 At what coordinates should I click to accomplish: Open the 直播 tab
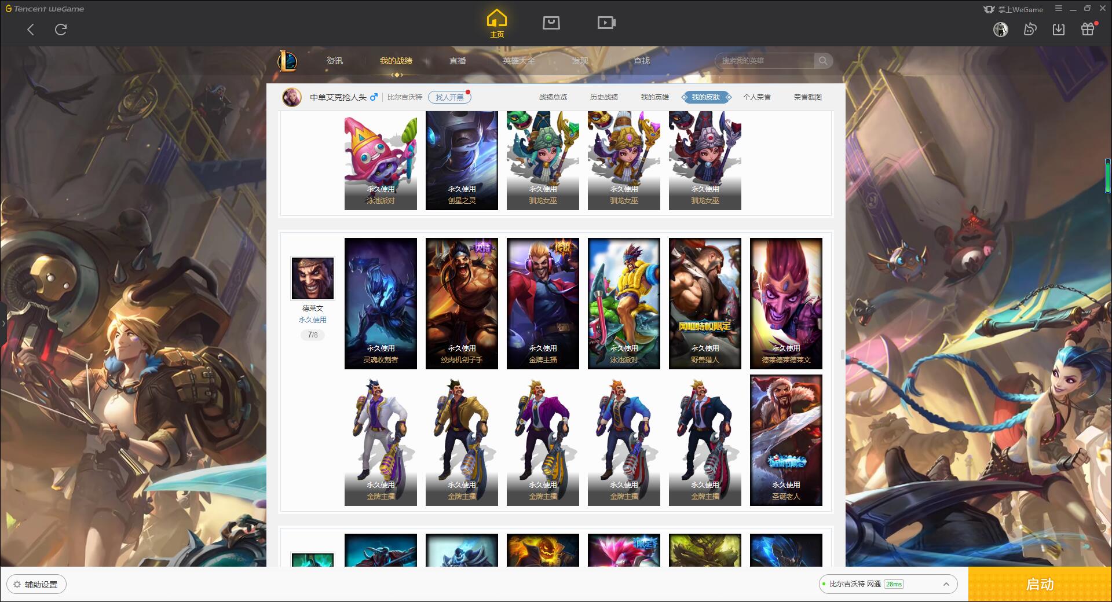pos(458,61)
